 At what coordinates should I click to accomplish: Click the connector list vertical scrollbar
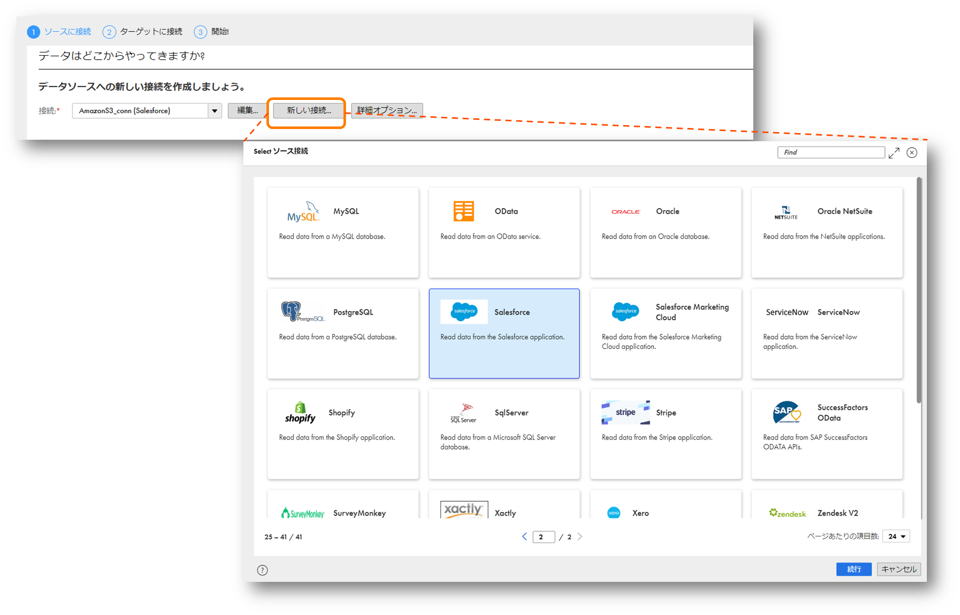tap(919, 291)
